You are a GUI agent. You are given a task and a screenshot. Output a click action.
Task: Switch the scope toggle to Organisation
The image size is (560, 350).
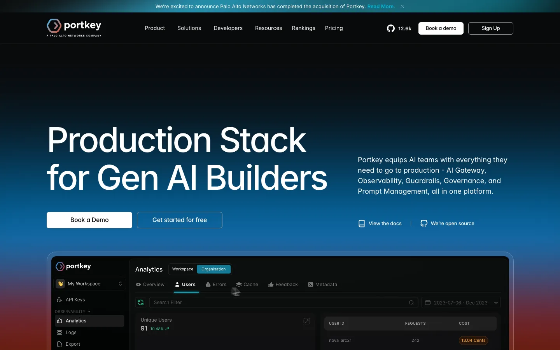213,269
